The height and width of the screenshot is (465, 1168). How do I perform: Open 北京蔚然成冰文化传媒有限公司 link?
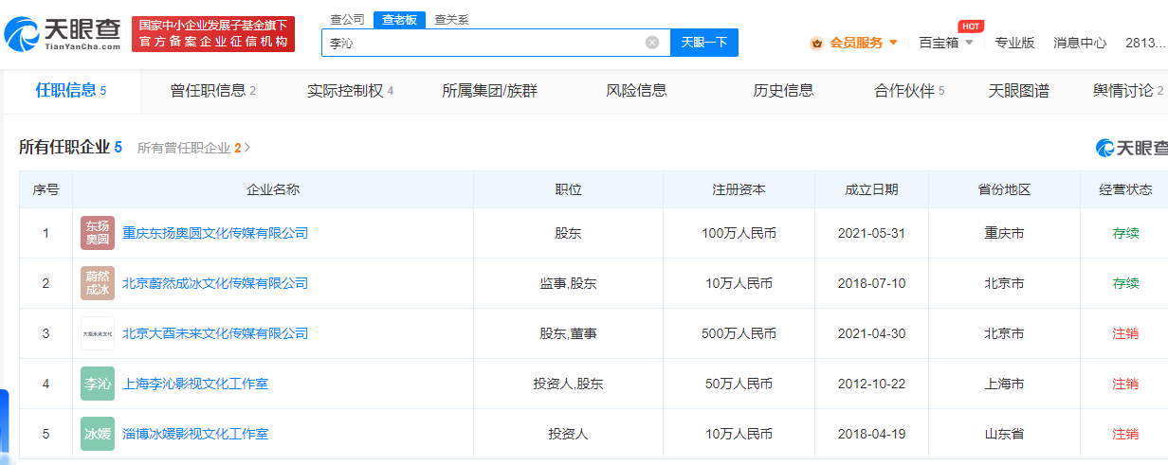[215, 283]
